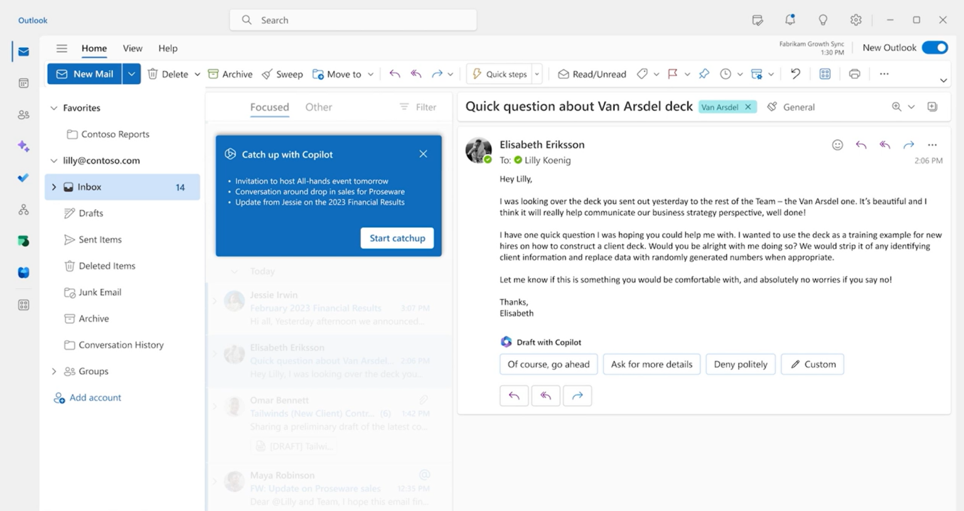The width and height of the screenshot is (964, 511).
Task: Open notifications bell icon
Action: click(x=790, y=20)
